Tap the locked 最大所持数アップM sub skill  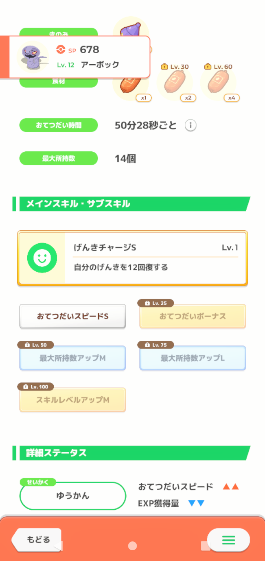coord(73,358)
